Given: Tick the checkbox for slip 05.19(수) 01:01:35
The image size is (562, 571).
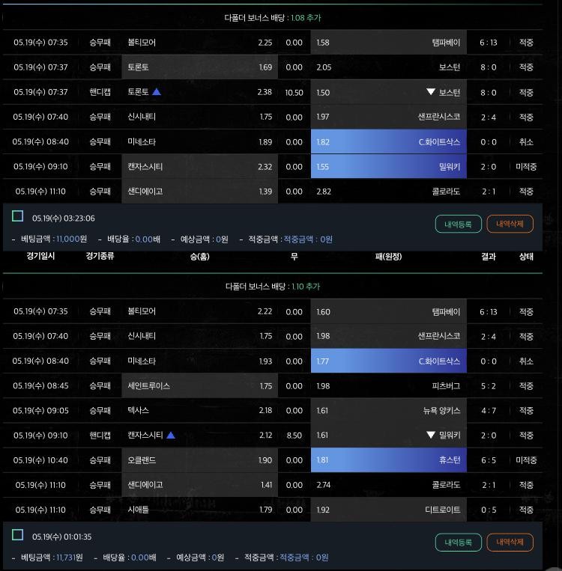Looking at the screenshot, I should tap(17, 534).
